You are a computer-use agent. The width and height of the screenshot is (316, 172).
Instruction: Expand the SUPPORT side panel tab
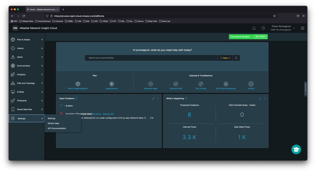(x=306, y=89)
